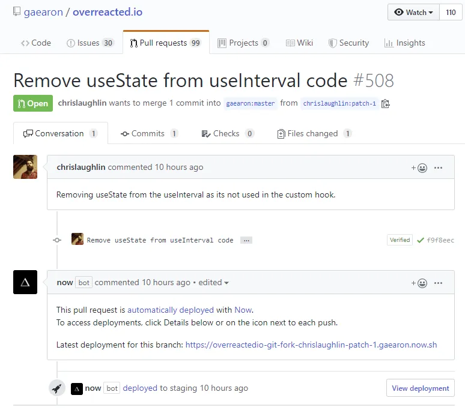This screenshot has width=465, height=410.
Task: Expand the edited history dropdown
Action: pyautogui.click(x=213, y=282)
